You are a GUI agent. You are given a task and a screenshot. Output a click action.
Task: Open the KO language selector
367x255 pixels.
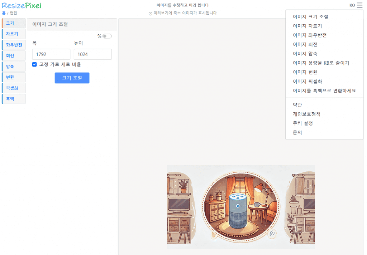point(352,5)
